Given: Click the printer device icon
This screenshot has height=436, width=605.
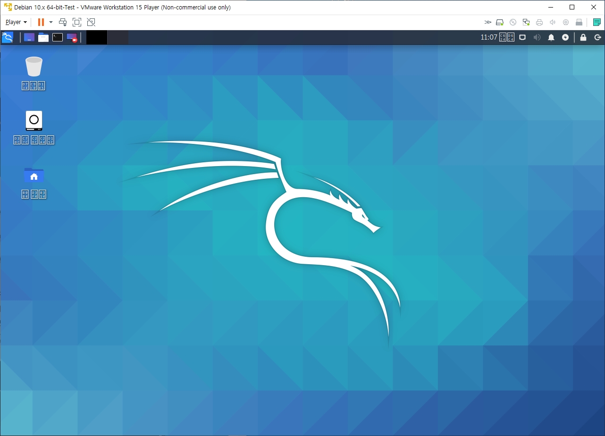Looking at the screenshot, I should pos(539,22).
